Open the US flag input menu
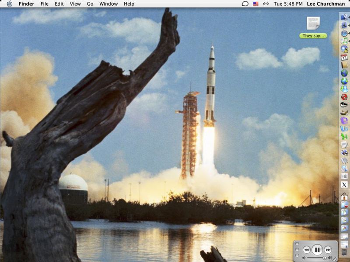The image size is (350, 262). (255, 4)
